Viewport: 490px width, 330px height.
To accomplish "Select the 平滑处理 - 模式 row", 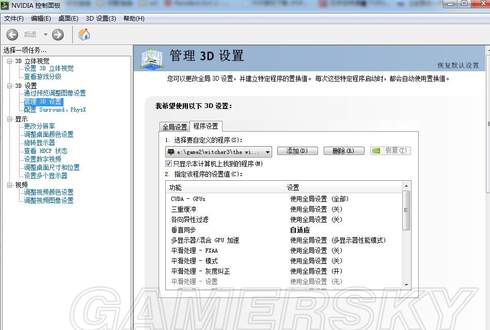I will 284,261.
